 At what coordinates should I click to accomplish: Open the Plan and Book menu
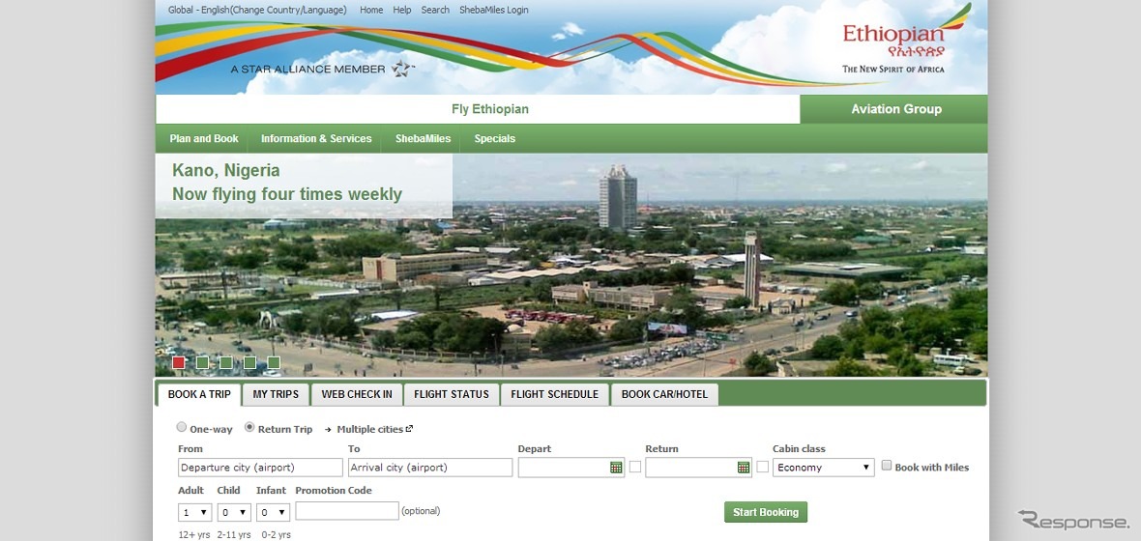[x=204, y=139]
